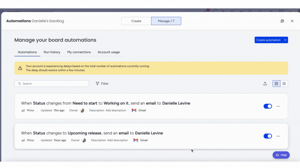This screenshot has width=300, height=168.
Task: Click owner avatar on Upcoming release automation
Action: (84, 140)
